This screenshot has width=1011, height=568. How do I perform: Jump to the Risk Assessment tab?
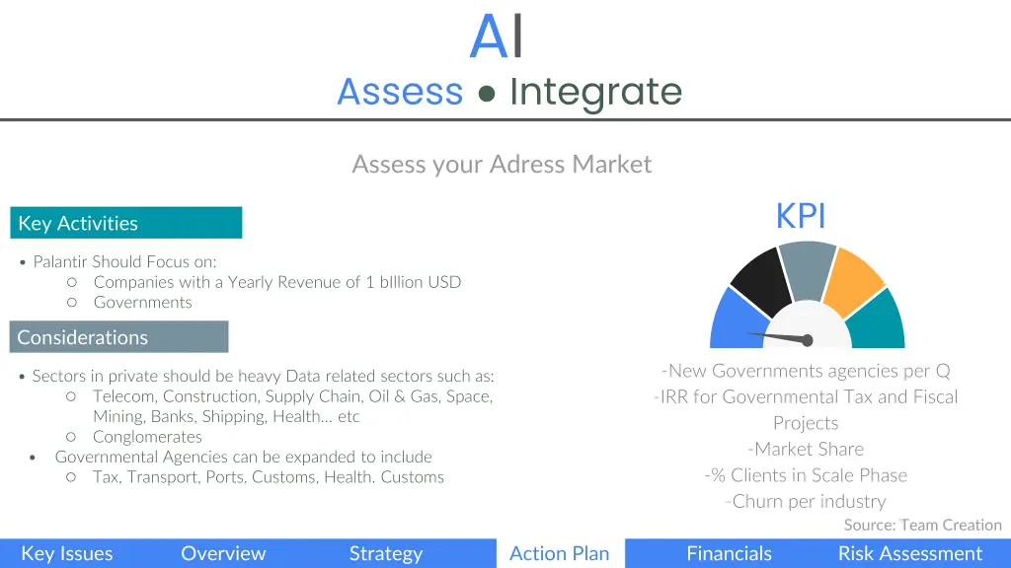click(x=909, y=553)
